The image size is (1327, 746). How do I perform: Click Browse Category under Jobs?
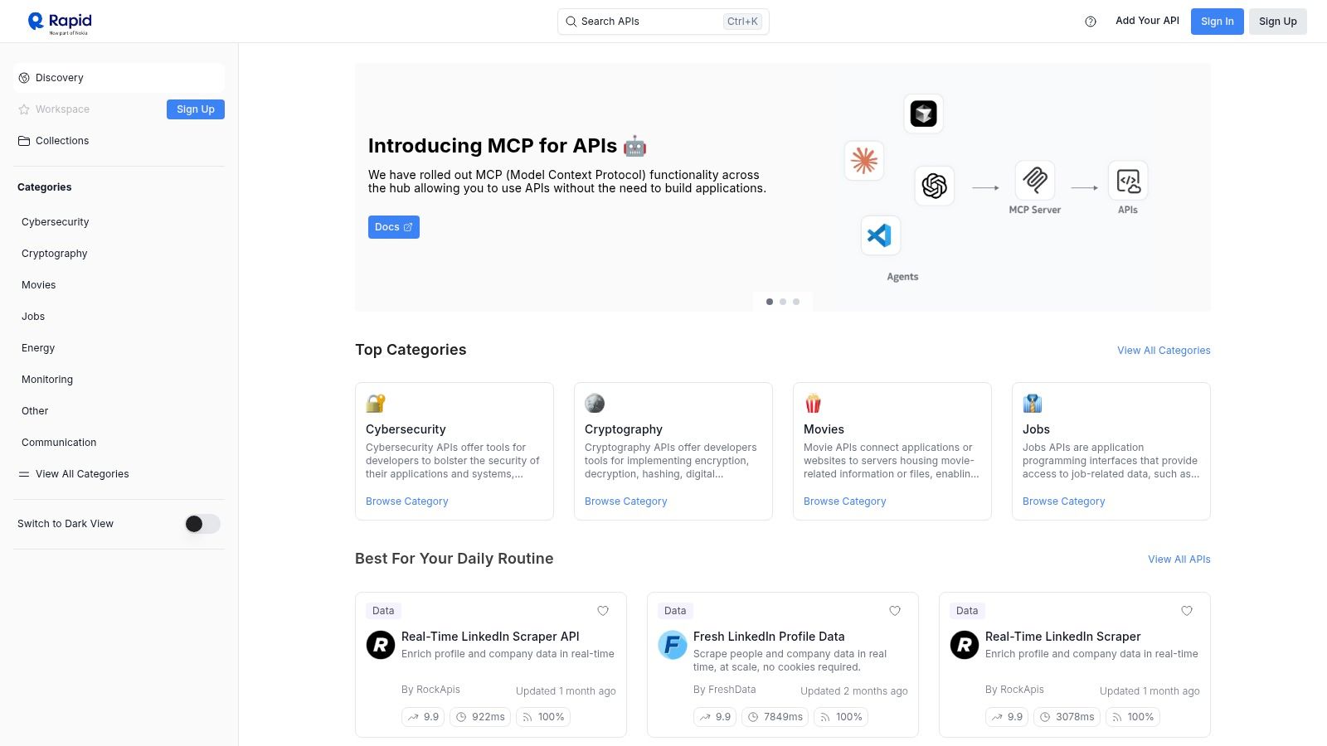1064,501
